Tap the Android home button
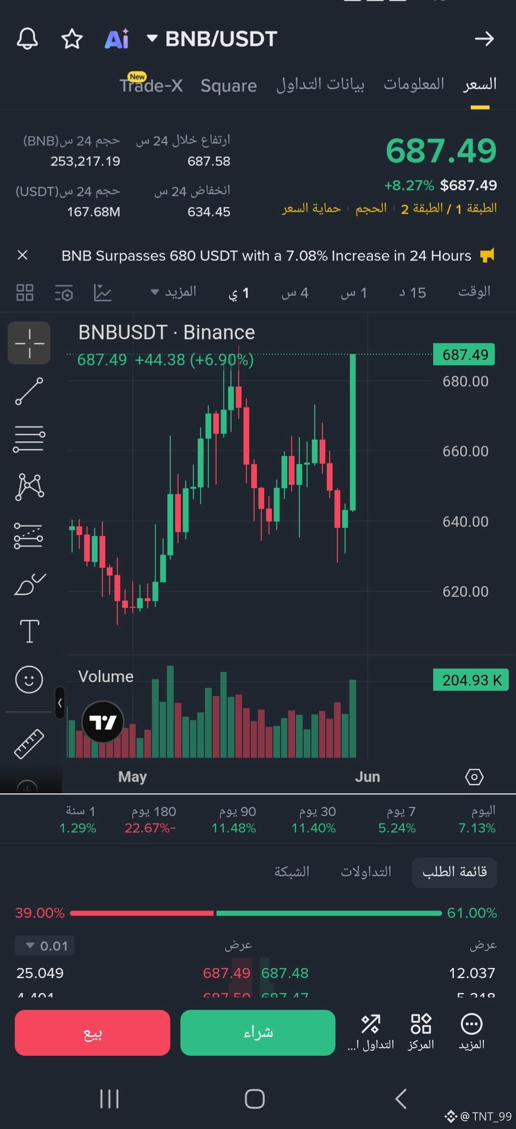The width and height of the screenshot is (516, 1129). 255,1099
